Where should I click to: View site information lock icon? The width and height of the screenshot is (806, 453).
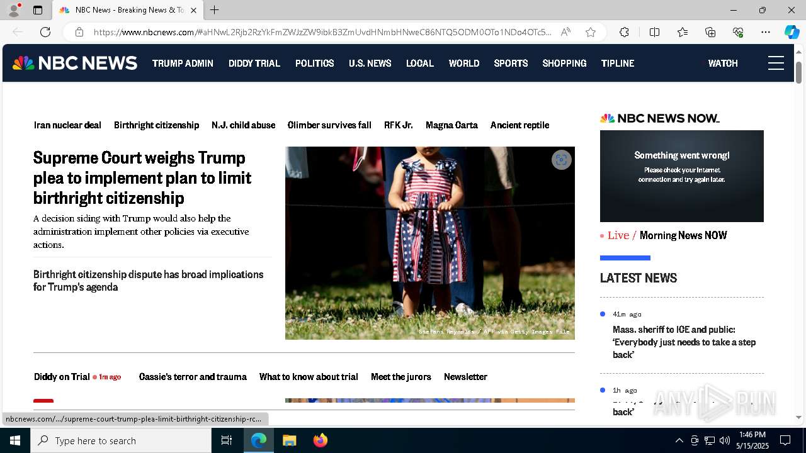coord(79,32)
